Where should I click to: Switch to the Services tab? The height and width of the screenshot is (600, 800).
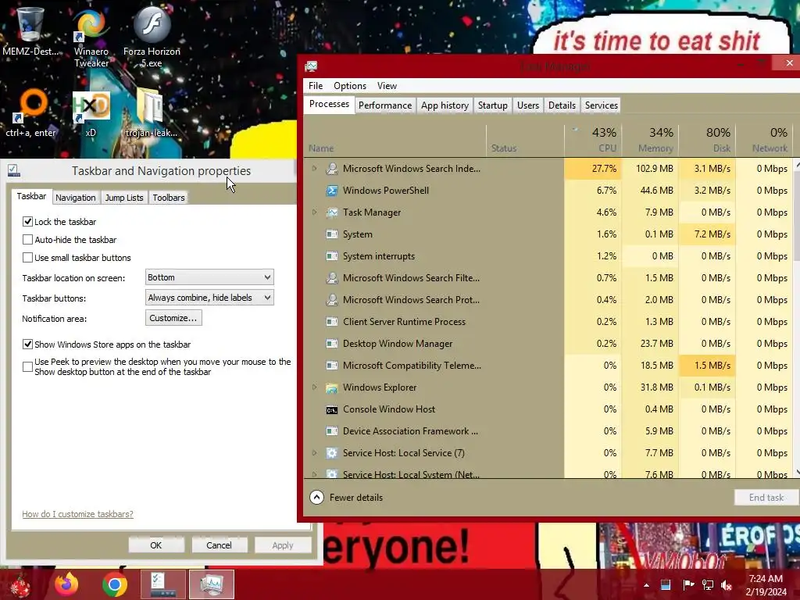(x=602, y=105)
